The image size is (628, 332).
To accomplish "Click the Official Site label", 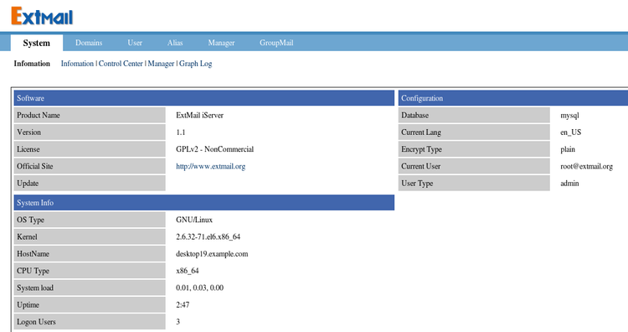I will (90, 166).
